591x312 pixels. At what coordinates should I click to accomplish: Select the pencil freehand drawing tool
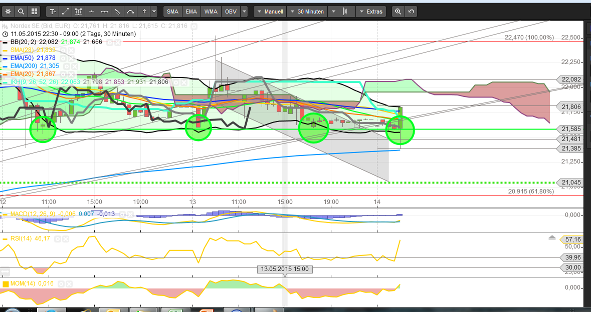pyautogui.click(x=117, y=11)
